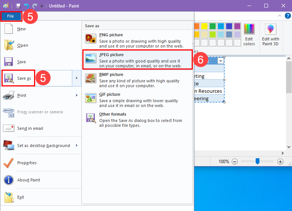Click the Paint app icon in title bar
The width and height of the screenshot is (292, 211).
pos(6,6)
